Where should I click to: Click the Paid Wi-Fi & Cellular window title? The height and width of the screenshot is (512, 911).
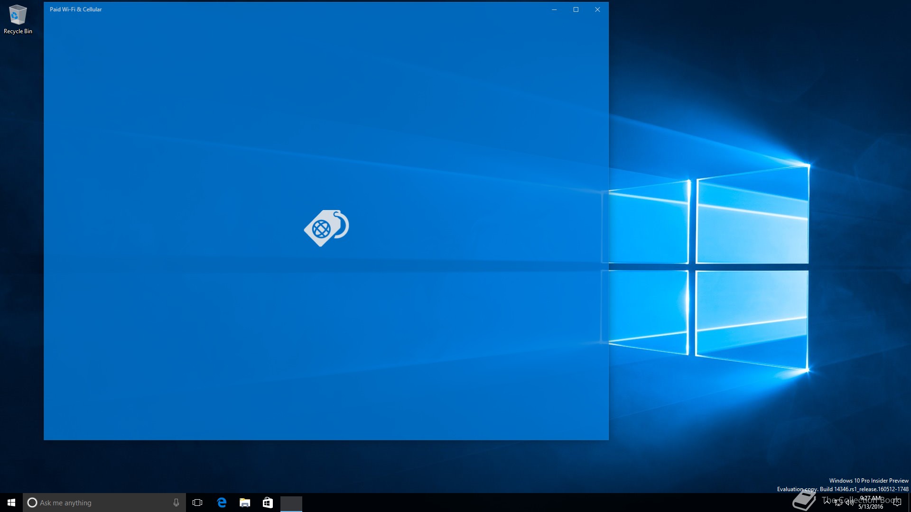[x=76, y=9]
